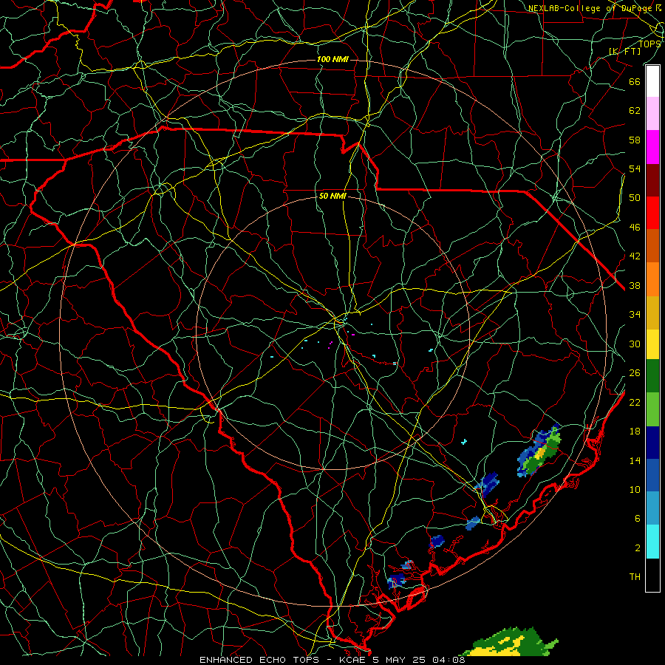Pick the cyan swatch beside label 2
Image resolution: width=665 pixels, height=665 pixels.
coord(652,542)
